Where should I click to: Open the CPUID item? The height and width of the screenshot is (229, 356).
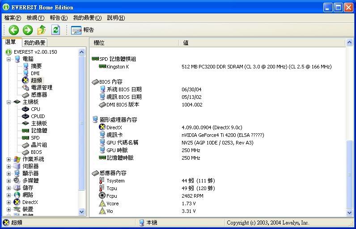coord(38,116)
